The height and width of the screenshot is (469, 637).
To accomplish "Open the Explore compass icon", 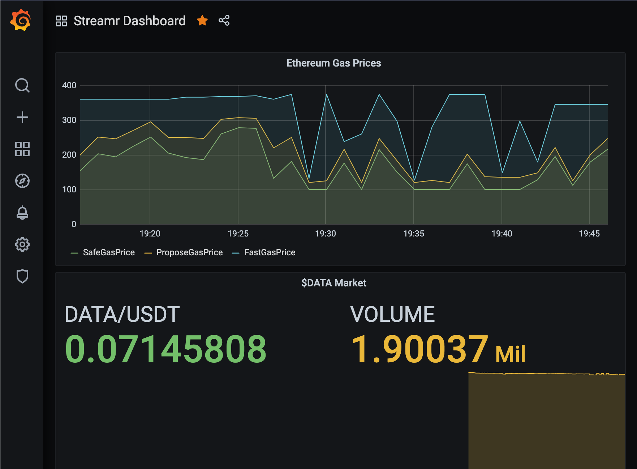I will point(22,181).
